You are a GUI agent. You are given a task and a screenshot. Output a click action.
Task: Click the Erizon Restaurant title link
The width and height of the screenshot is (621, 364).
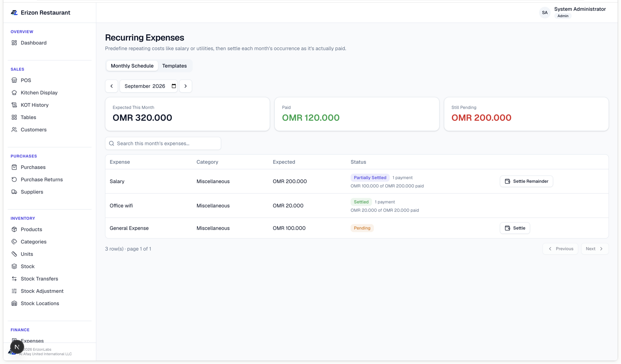[45, 13]
